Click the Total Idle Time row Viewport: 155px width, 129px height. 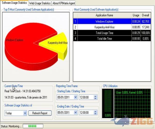pyautogui.click(x=104, y=38)
